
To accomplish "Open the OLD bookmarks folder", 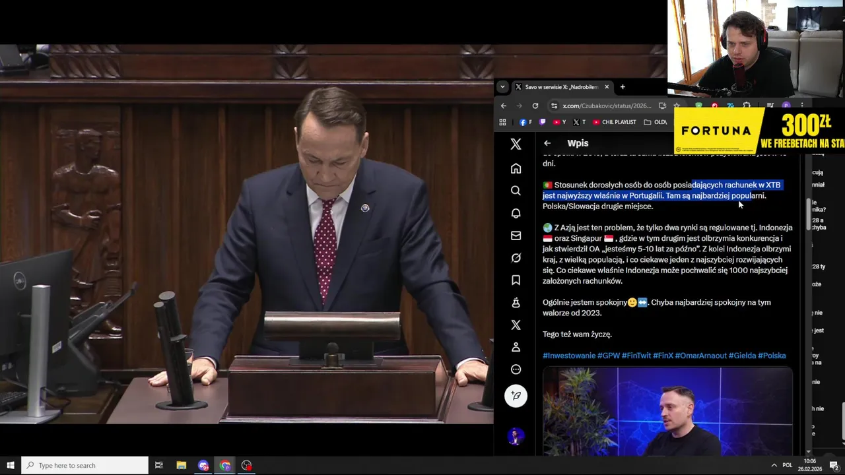I will [x=656, y=122].
